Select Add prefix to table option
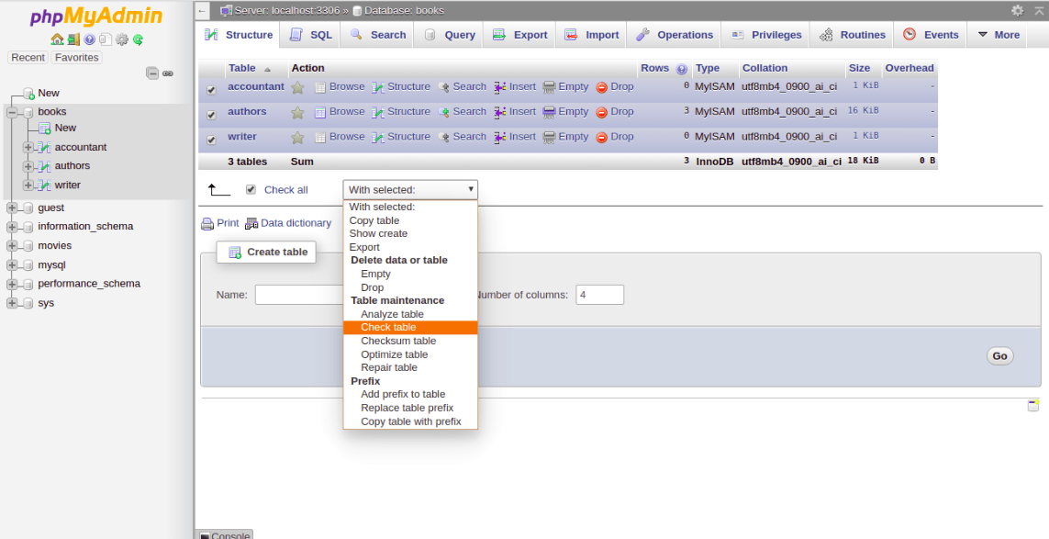Image resolution: width=1049 pixels, height=539 pixels. coord(410,394)
